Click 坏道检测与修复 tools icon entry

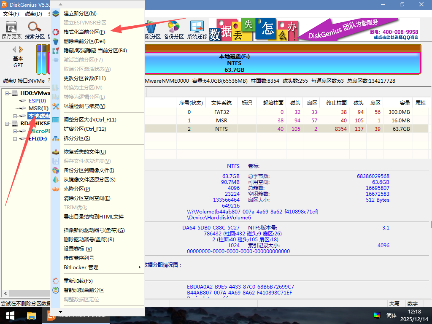pos(84,106)
